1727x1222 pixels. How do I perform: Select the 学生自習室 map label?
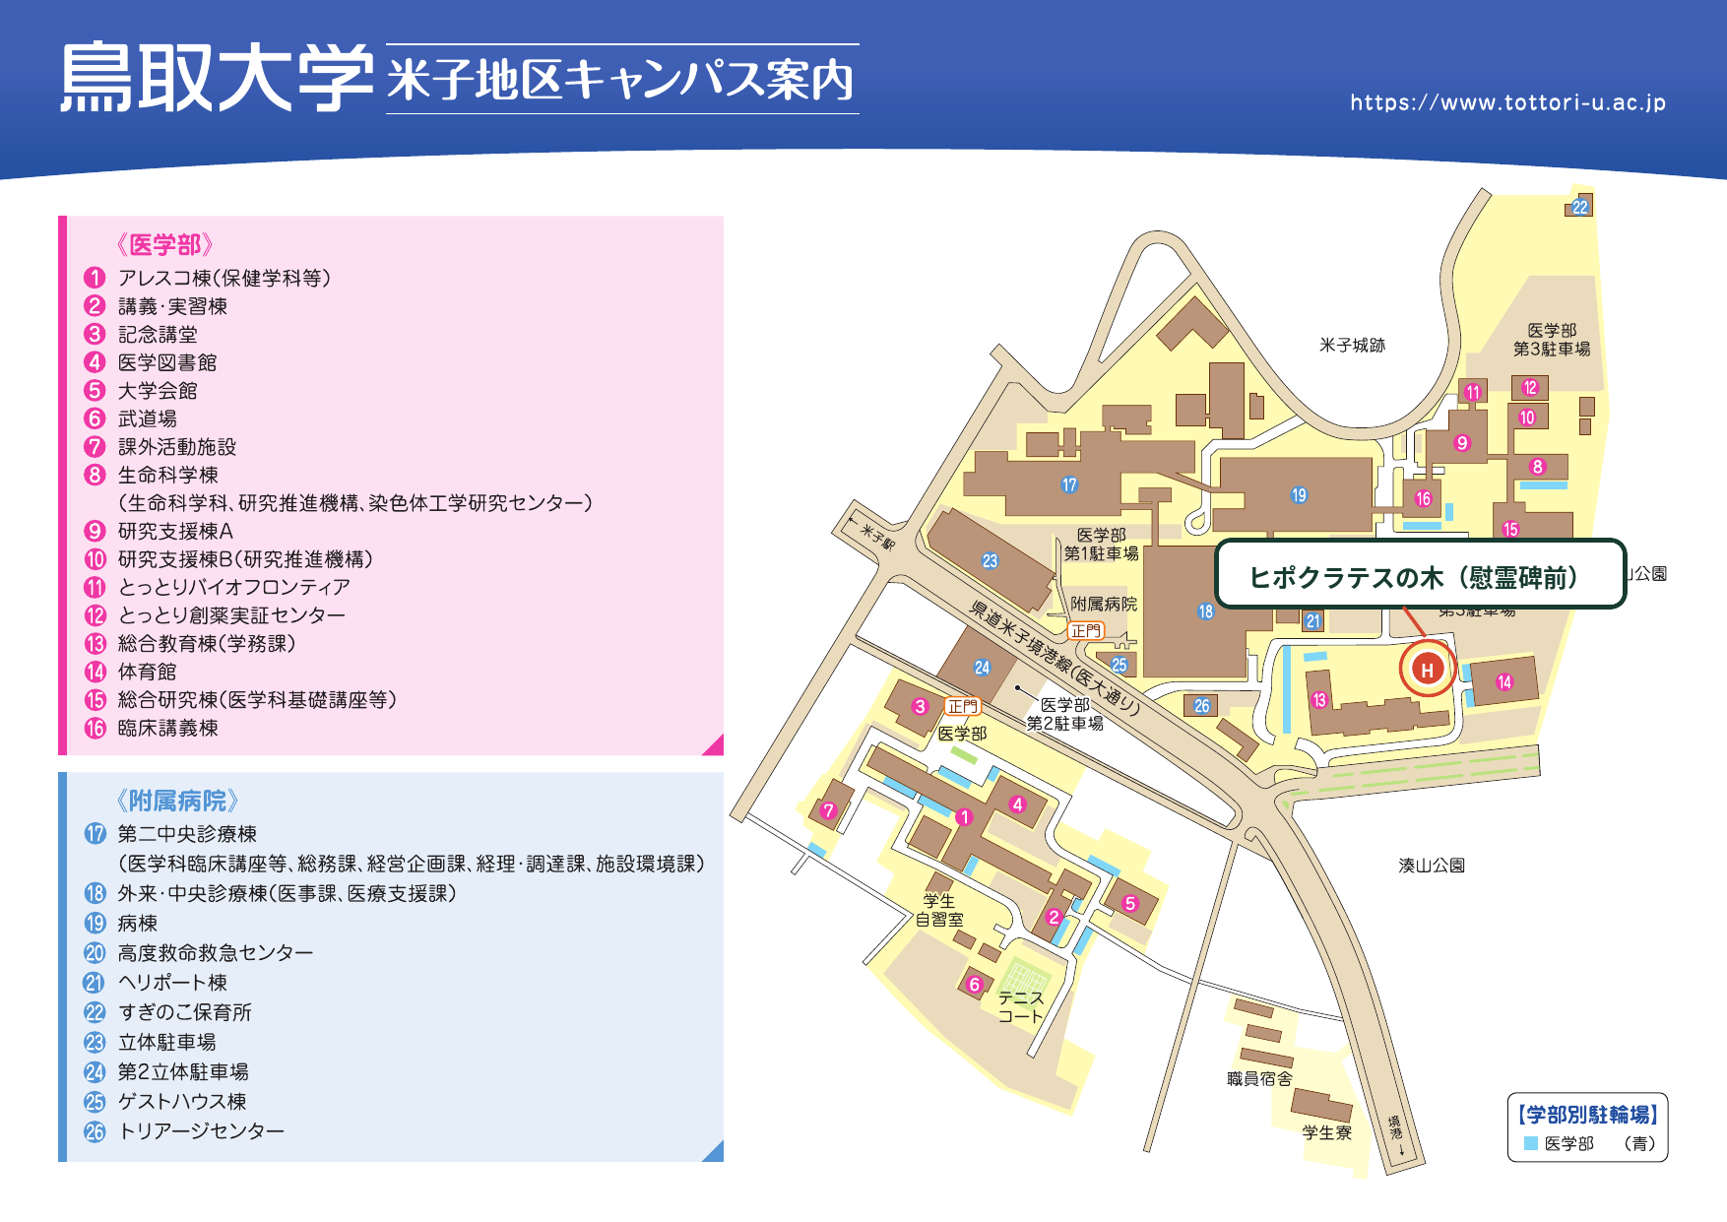click(939, 910)
